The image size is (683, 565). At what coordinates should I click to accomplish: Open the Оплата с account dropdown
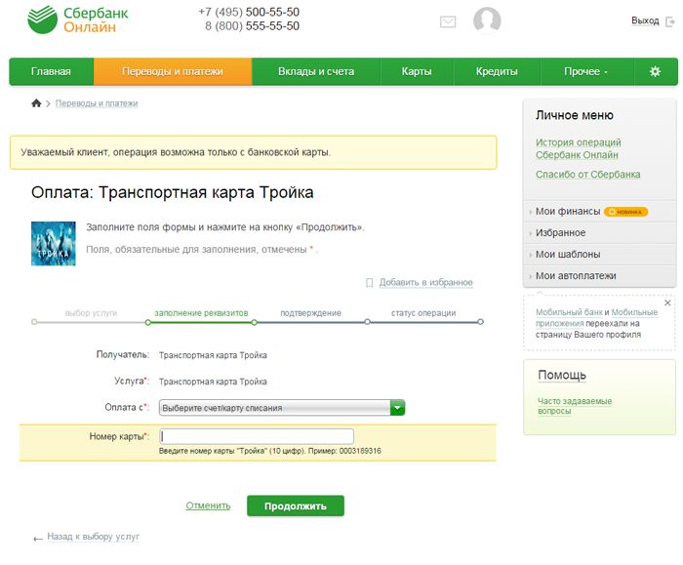point(397,408)
